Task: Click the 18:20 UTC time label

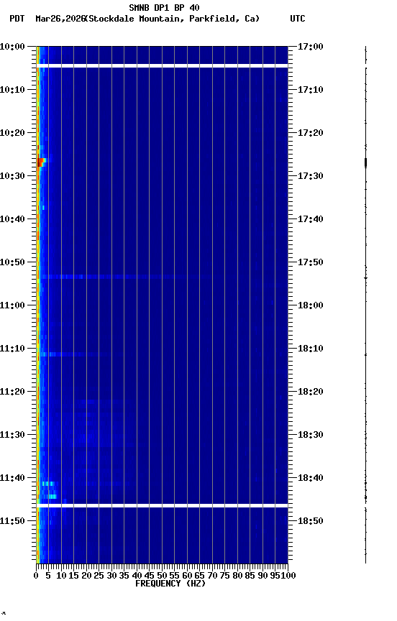Action: pos(311,392)
